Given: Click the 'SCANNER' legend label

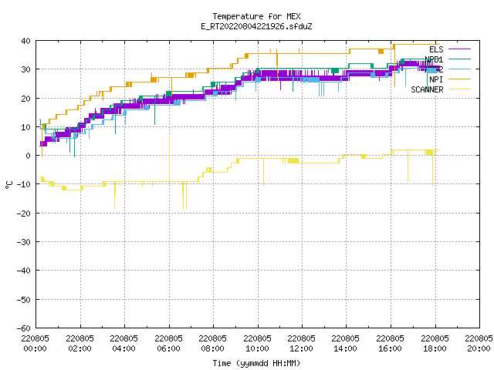Looking at the screenshot, I should tap(427, 89).
